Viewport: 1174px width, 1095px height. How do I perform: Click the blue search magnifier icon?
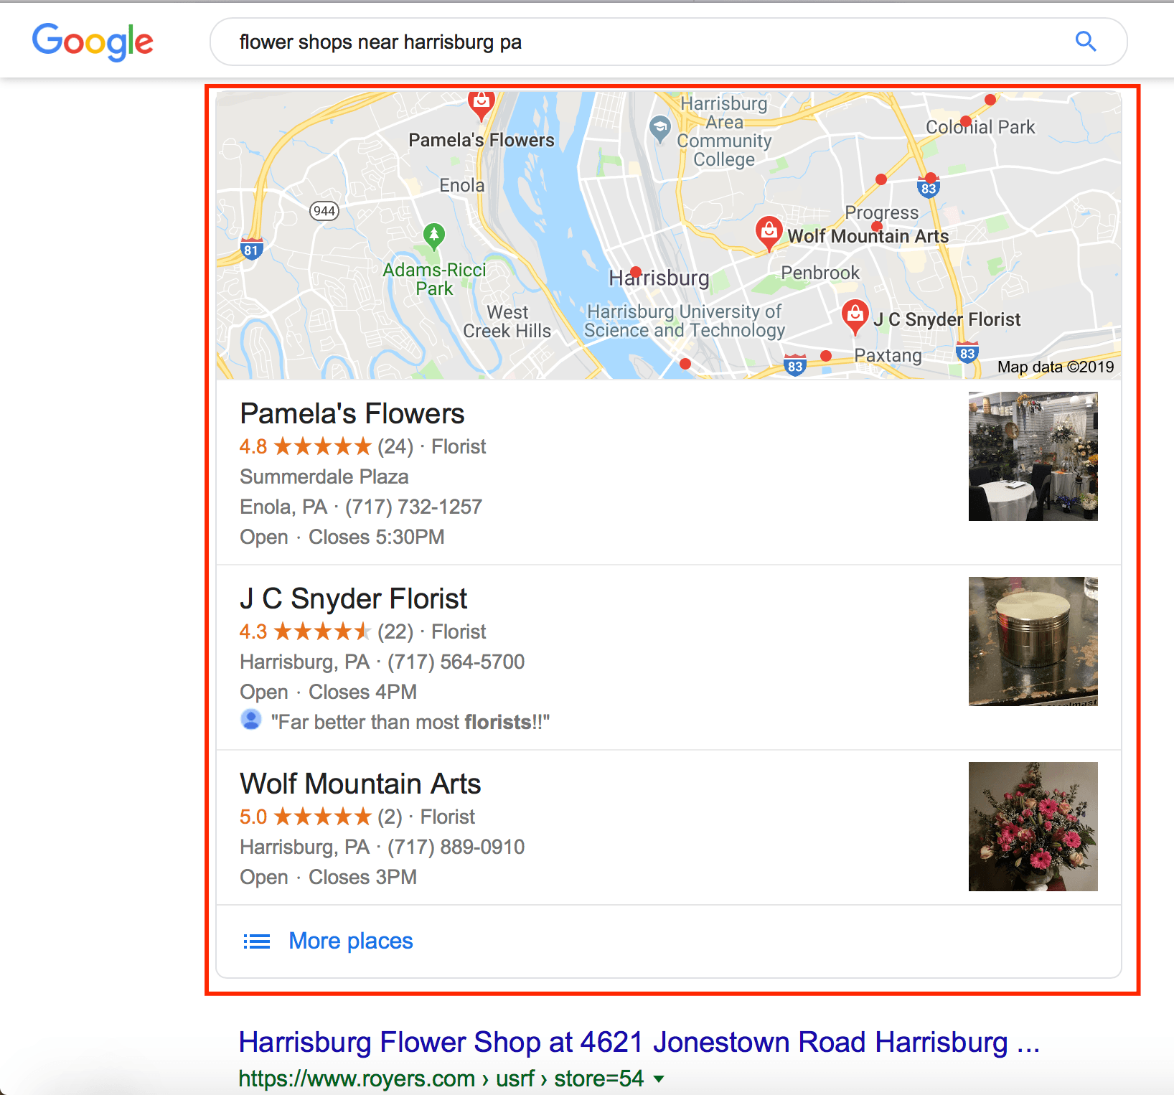1086,42
